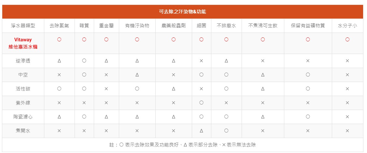Select the 淨水器類型 column header
The image size is (367, 153).
[23, 26]
